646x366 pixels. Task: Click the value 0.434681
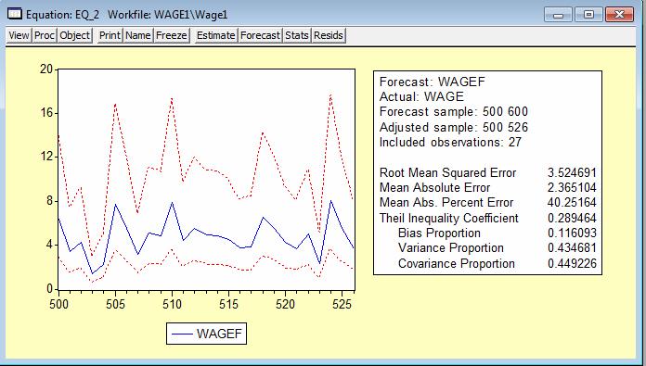(x=572, y=248)
